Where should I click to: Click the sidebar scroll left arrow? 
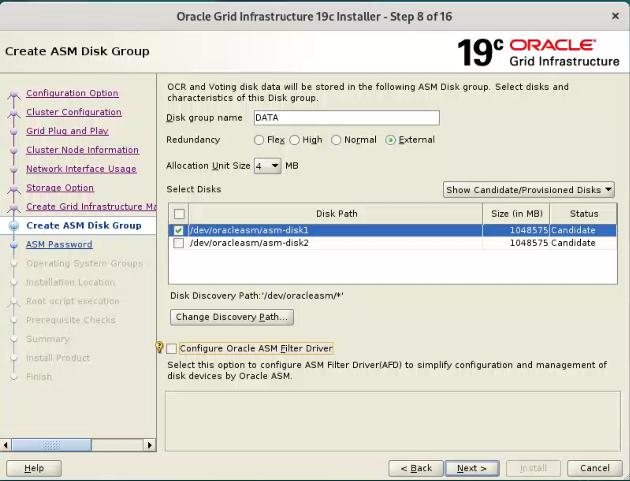6,445
